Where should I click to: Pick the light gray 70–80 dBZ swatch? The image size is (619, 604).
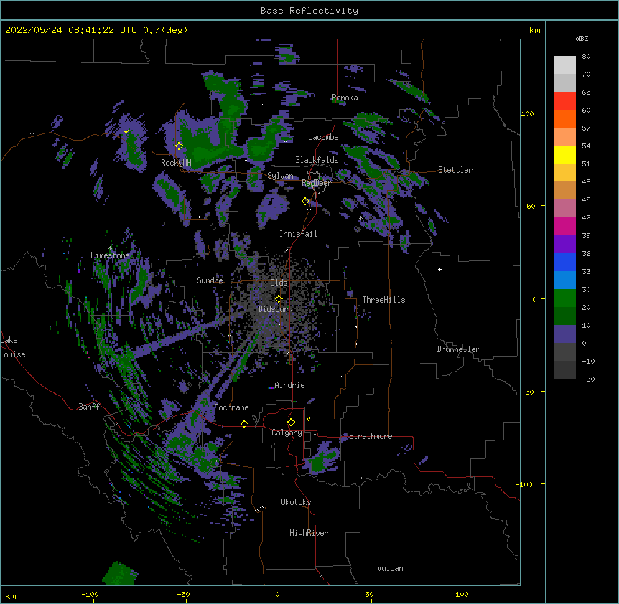(564, 65)
